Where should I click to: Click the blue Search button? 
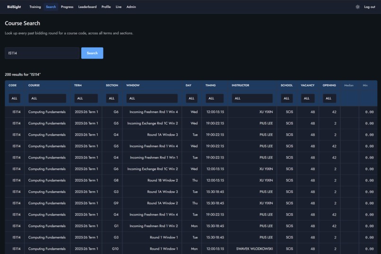[x=92, y=53]
